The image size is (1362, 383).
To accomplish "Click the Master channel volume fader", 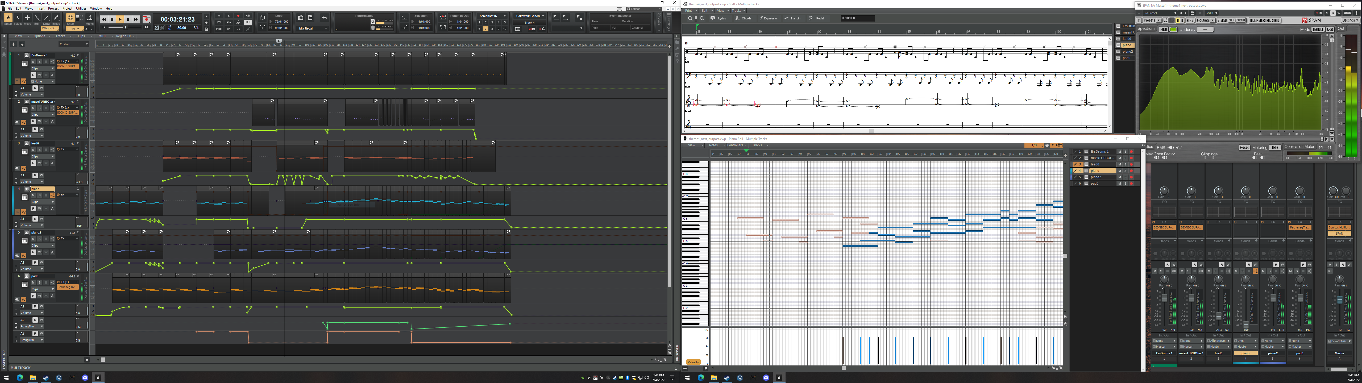I will coord(1340,299).
